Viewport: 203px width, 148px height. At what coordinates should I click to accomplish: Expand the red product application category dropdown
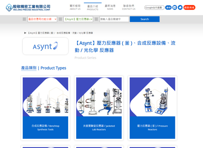click(x=42, y=19)
